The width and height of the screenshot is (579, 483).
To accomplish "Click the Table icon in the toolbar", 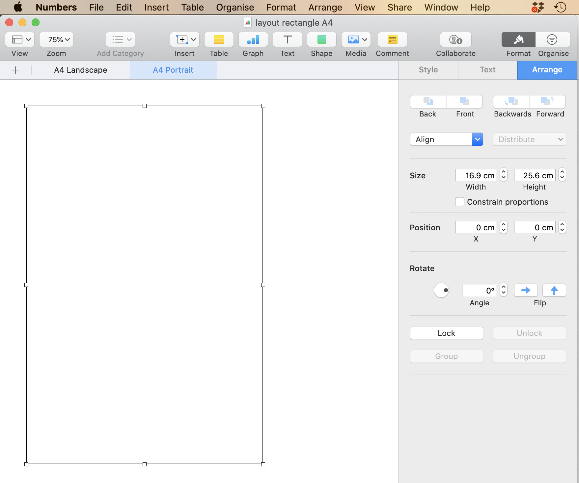I will (x=219, y=40).
